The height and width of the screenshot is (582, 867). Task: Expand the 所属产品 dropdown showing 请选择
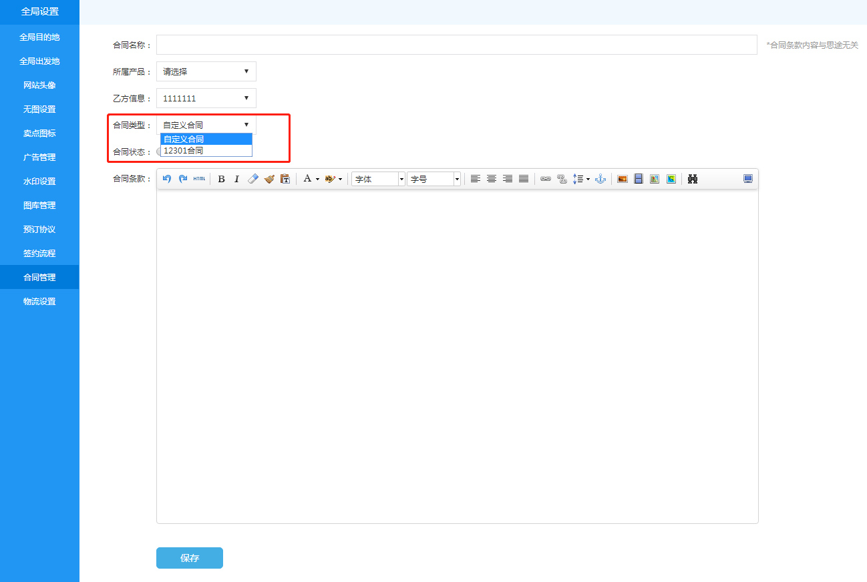tap(206, 71)
